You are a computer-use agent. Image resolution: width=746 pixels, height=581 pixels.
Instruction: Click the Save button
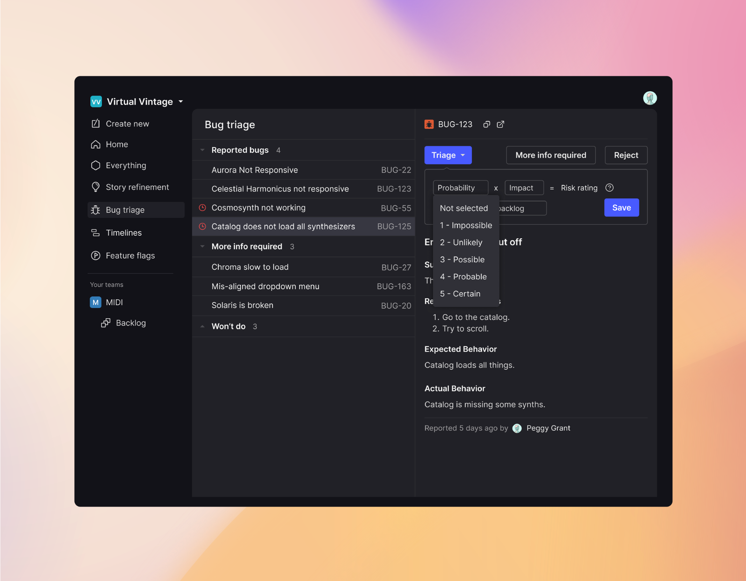coord(621,207)
